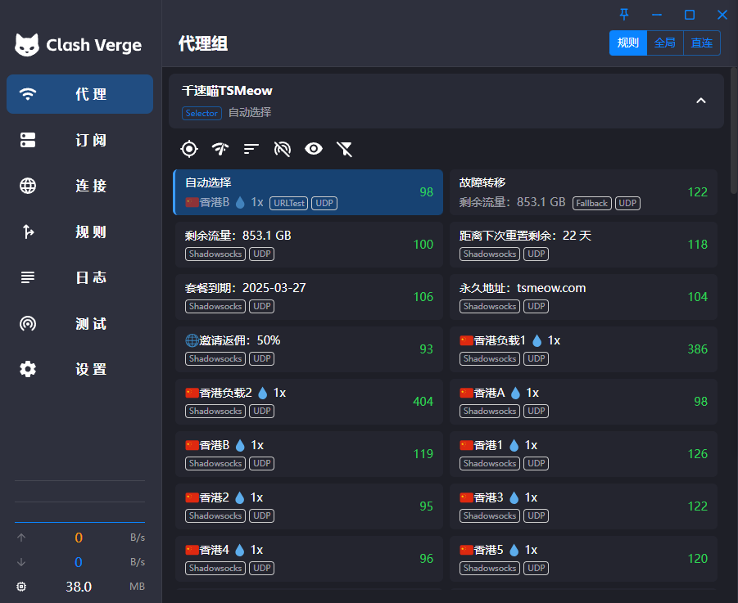Switch to 全局 global mode
738x603 pixels.
664,43
